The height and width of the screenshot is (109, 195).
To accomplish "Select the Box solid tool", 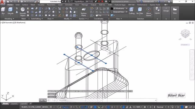I will (3, 11).
